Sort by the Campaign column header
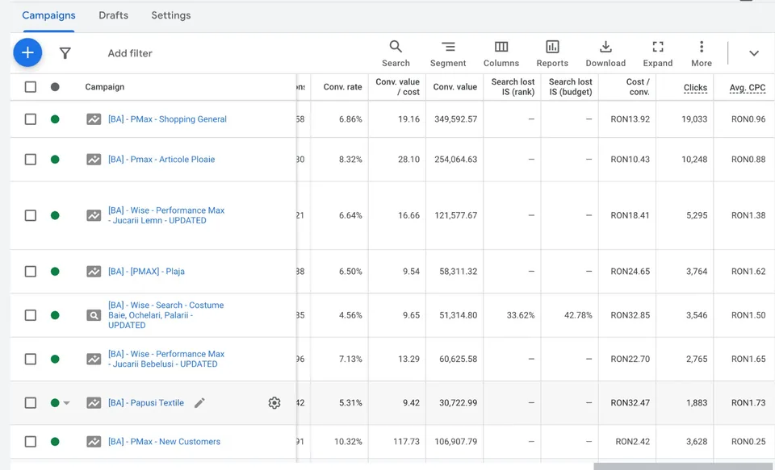Screen dimensions: 775x470 pos(104,87)
